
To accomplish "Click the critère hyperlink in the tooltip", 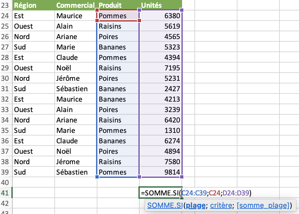I will pyautogui.click(x=221, y=206).
